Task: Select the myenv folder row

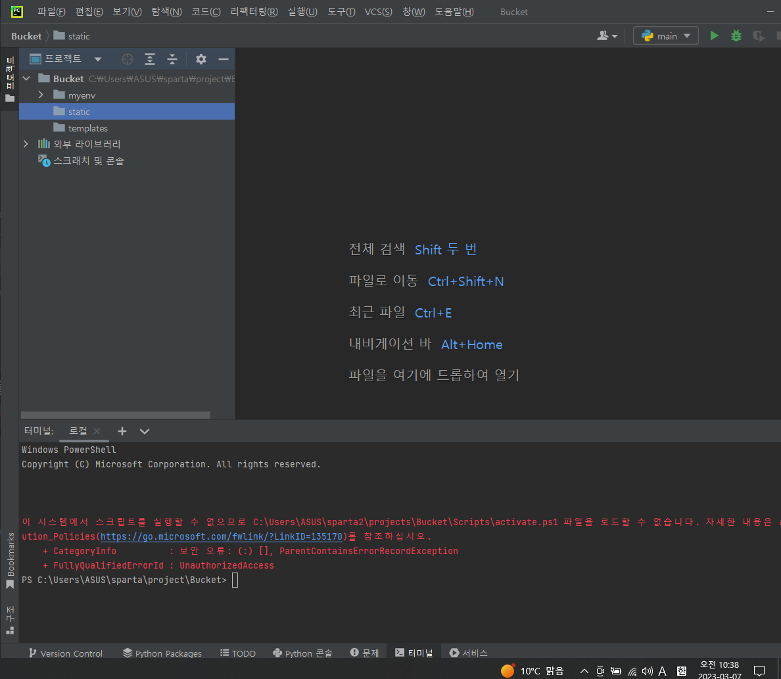Action: [126, 95]
